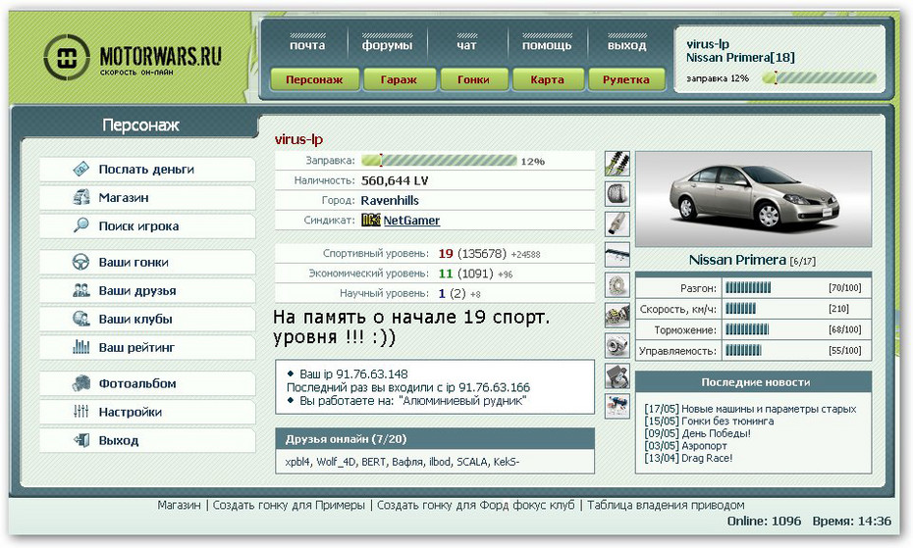913x548 pixels.
Task: Click the NetGamer syndicate badge icon
Action: click(x=370, y=220)
